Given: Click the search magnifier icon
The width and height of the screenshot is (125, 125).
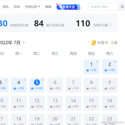Looking at the screenshot, I should 122,7.
